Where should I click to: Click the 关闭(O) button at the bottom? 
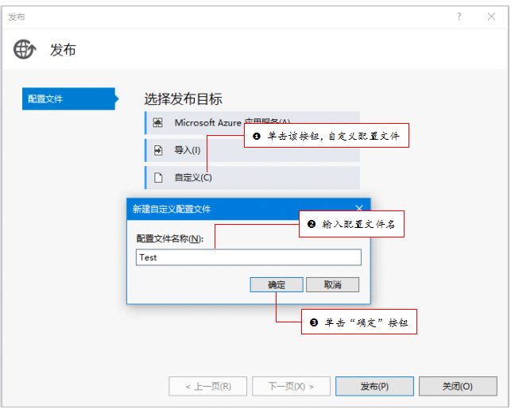(457, 386)
